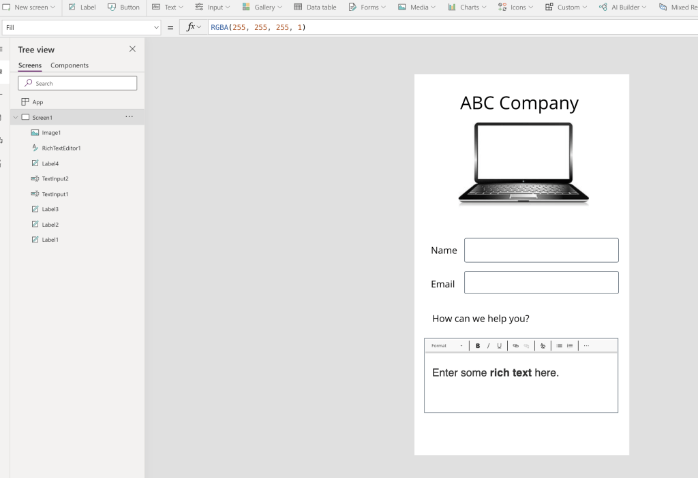Open the Charts menu
Screen dimensions: 698x478
point(467,7)
